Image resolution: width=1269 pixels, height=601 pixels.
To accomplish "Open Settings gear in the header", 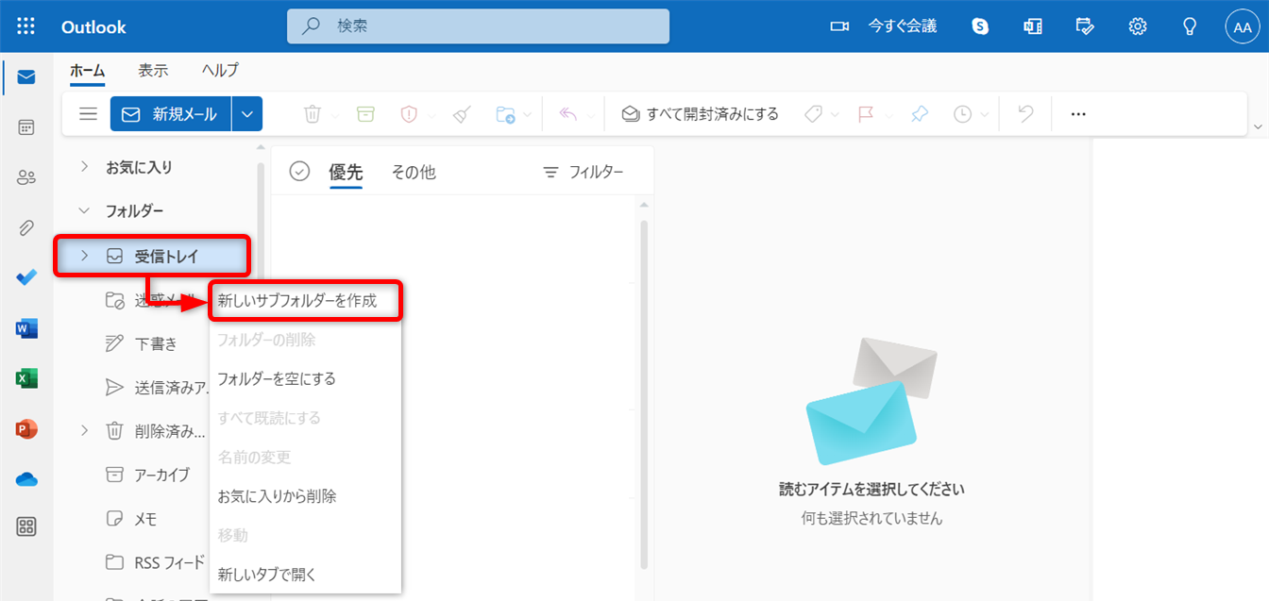I will 1138,26.
